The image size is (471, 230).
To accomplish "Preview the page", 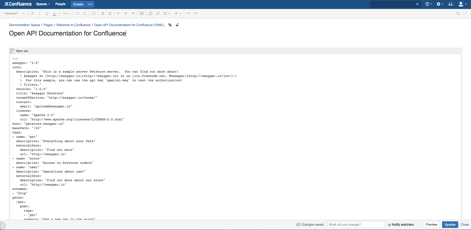I will tap(431, 225).
